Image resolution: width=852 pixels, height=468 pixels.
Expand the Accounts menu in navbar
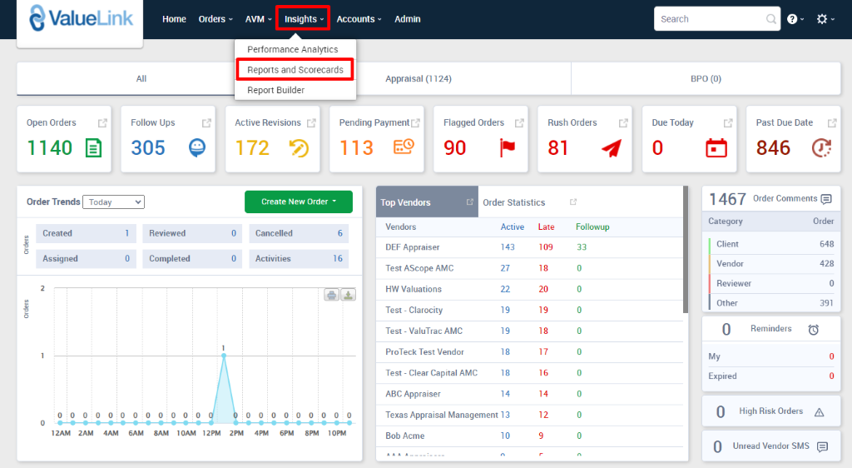(359, 19)
